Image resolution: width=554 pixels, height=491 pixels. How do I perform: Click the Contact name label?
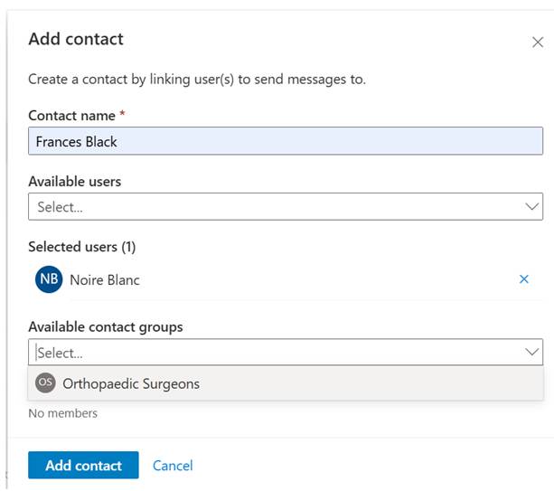pyautogui.click(x=71, y=116)
